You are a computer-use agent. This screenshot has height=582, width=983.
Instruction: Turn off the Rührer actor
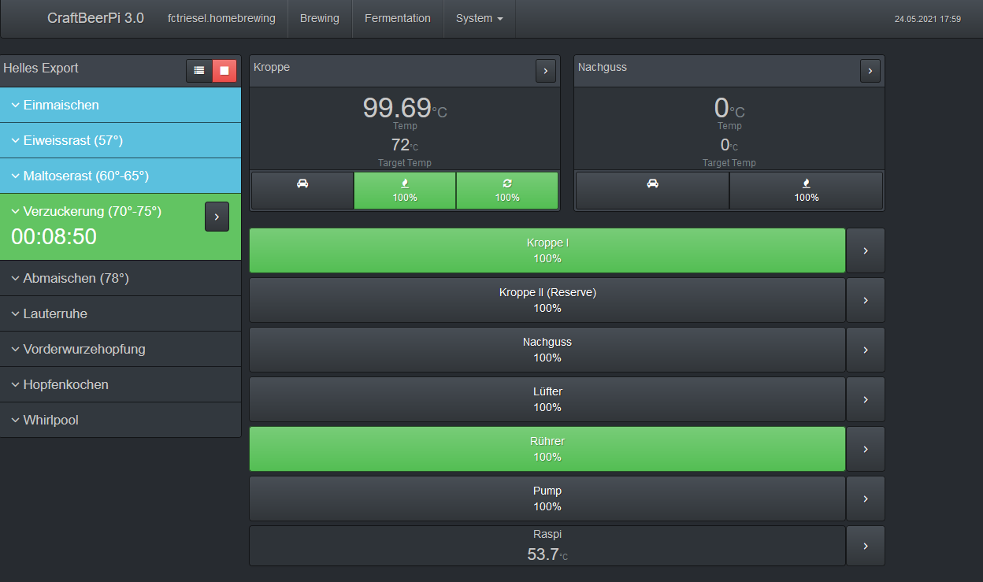click(x=547, y=449)
